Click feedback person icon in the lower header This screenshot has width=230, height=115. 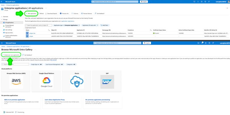point(213,43)
